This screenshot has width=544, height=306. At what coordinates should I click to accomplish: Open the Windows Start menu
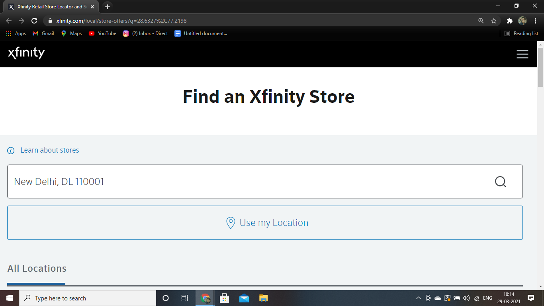[10, 298]
